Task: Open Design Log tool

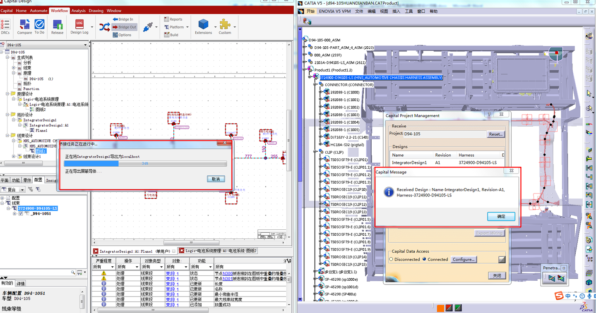Action: pyautogui.click(x=79, y=27)
